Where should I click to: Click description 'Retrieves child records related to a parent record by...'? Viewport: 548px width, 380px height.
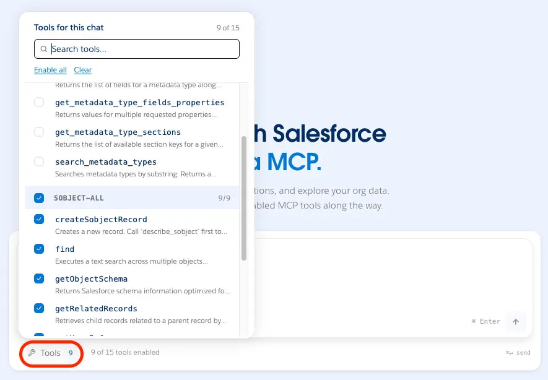tap(141, 321)
